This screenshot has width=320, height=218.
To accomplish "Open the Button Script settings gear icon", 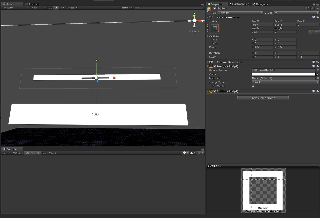I will coord(318,91).
